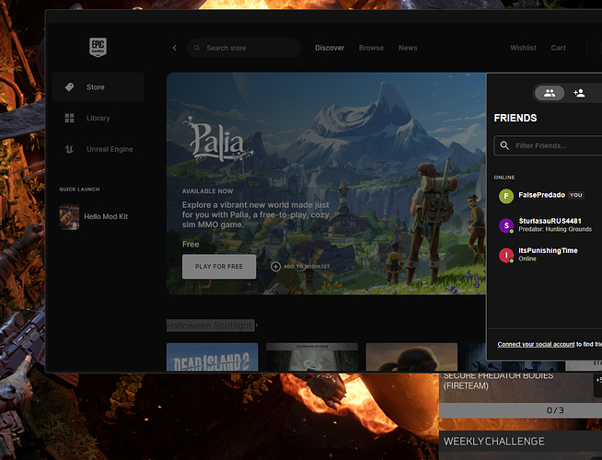Go back with the left arrow

pyautogui.click(x=175, y=48)
